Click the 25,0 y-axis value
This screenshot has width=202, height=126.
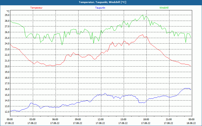7,38
